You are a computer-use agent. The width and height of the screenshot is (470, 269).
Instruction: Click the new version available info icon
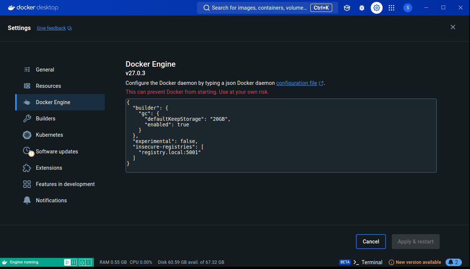coord(391,262)
